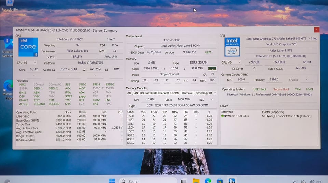Close the HWiNFO System Summary window

(x=317, y=30)
